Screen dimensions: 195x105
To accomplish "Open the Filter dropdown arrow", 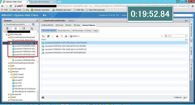I will tap(186, 36).
